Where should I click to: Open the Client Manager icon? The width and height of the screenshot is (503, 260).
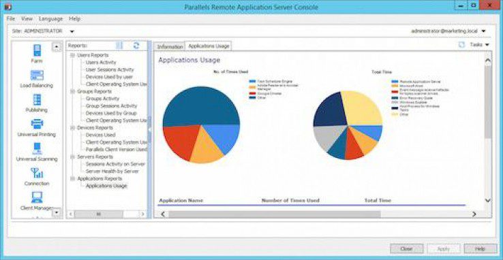tap(37, 197)
